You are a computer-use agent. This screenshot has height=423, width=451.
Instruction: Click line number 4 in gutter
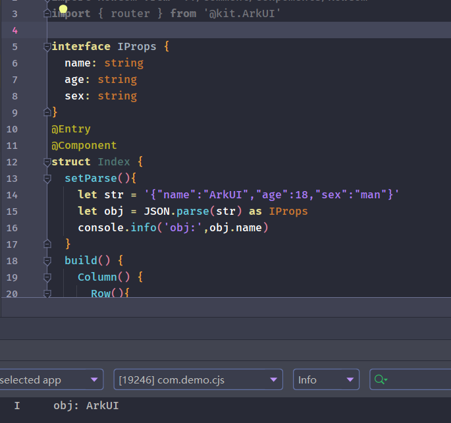pos(15,30)
